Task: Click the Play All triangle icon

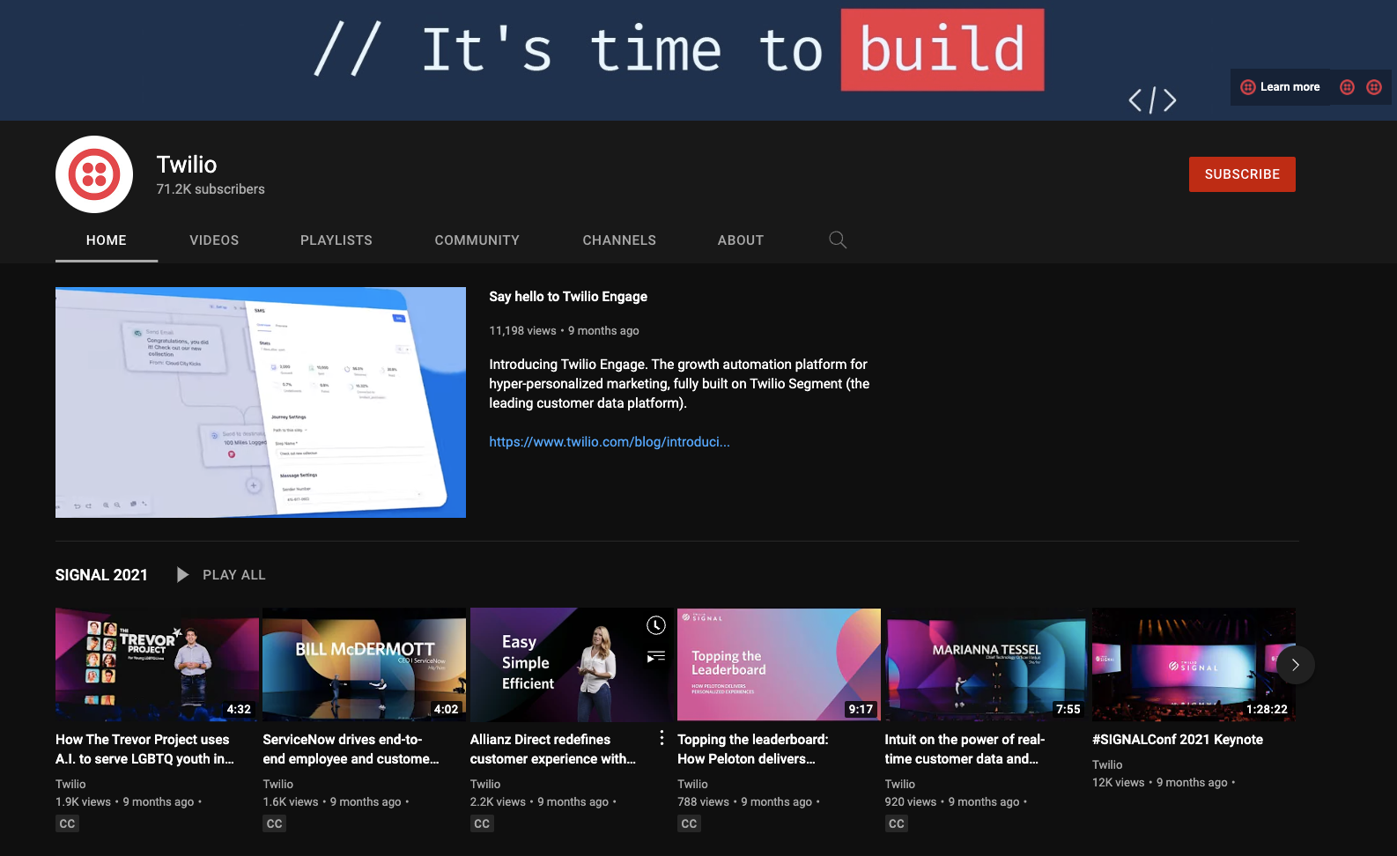Action: coord(182,574)
